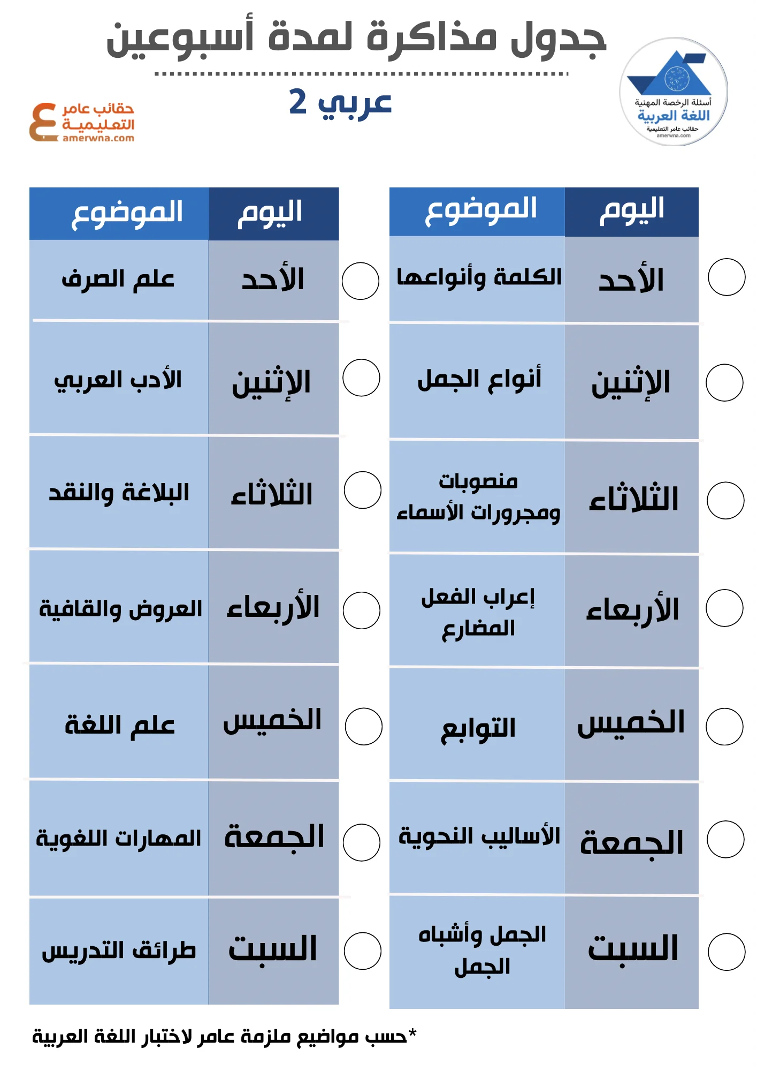Click the blue عربي 2 subtitle
757x1071 pixels.
coord(340,102)
